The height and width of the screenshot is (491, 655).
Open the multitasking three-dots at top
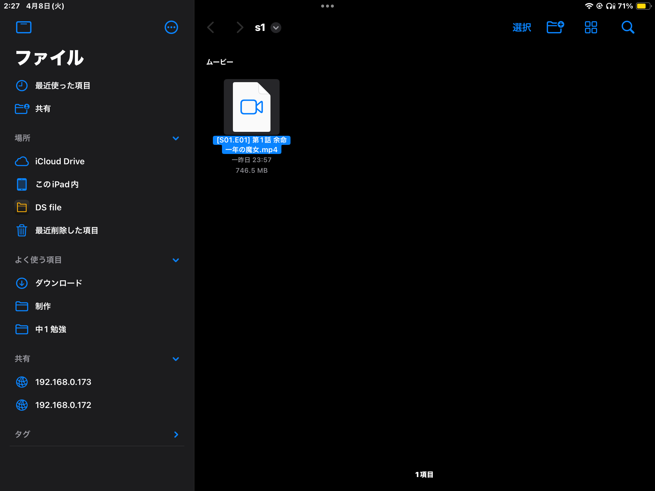pyautogui.click(x=327, y=6)
